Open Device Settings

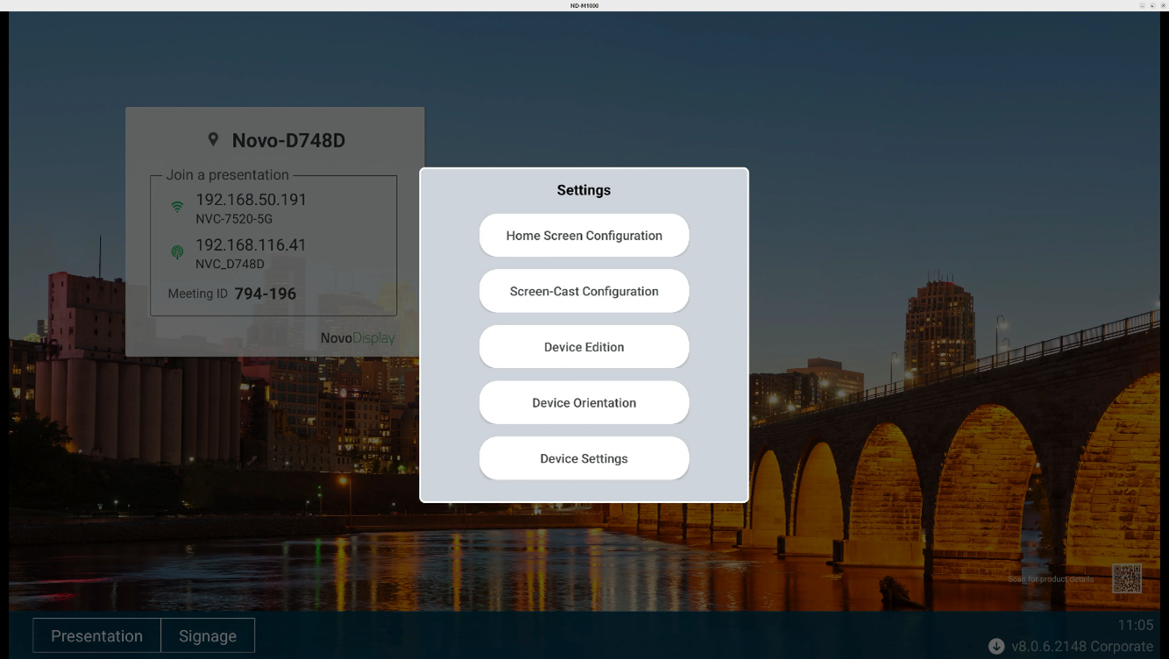584,458
